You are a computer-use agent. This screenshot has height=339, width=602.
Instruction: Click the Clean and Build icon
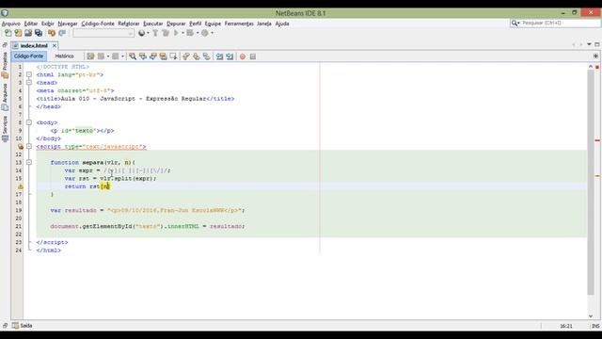coord(166,33)
